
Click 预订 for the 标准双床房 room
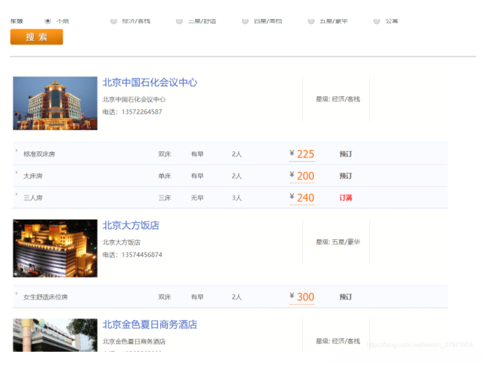click(x=346, y=154)
